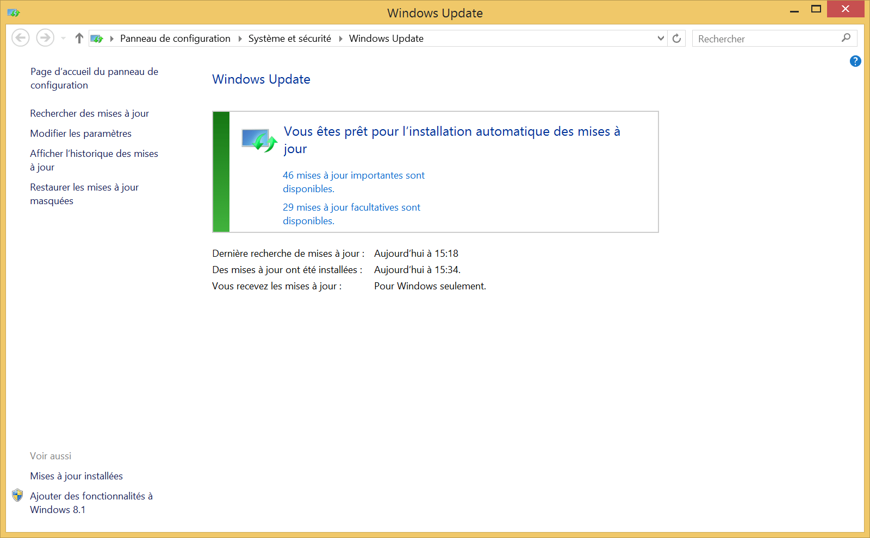Image resolution: width=870 pixels, height=538 pixels.
Task: Open Panneau de configuration breadcrumb
Action: 175,39
